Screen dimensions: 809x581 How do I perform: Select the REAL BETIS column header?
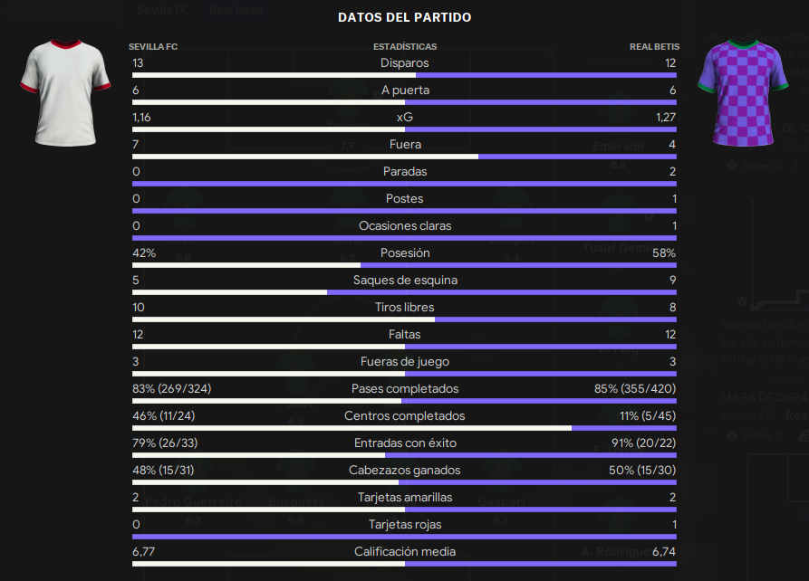(654, 46)
